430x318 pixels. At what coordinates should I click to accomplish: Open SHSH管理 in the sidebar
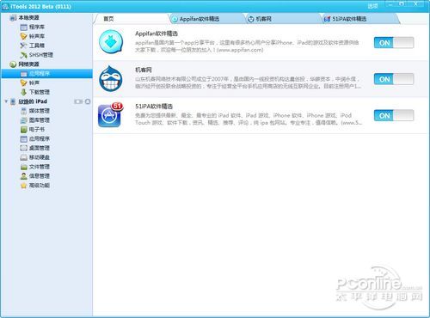36,55
